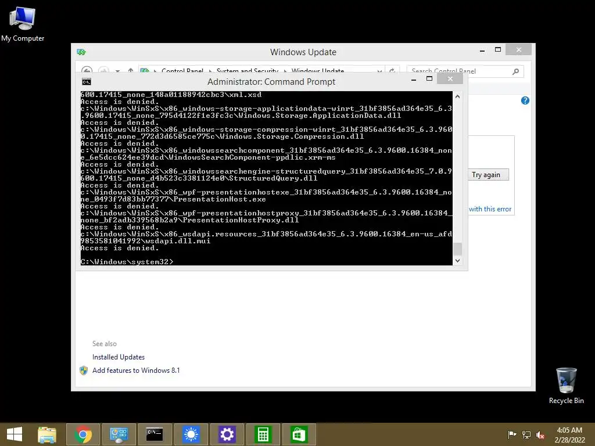Click StructuredQuery.dll path line
This screenshot has width=595, height=446.
(x=266, y=175)
